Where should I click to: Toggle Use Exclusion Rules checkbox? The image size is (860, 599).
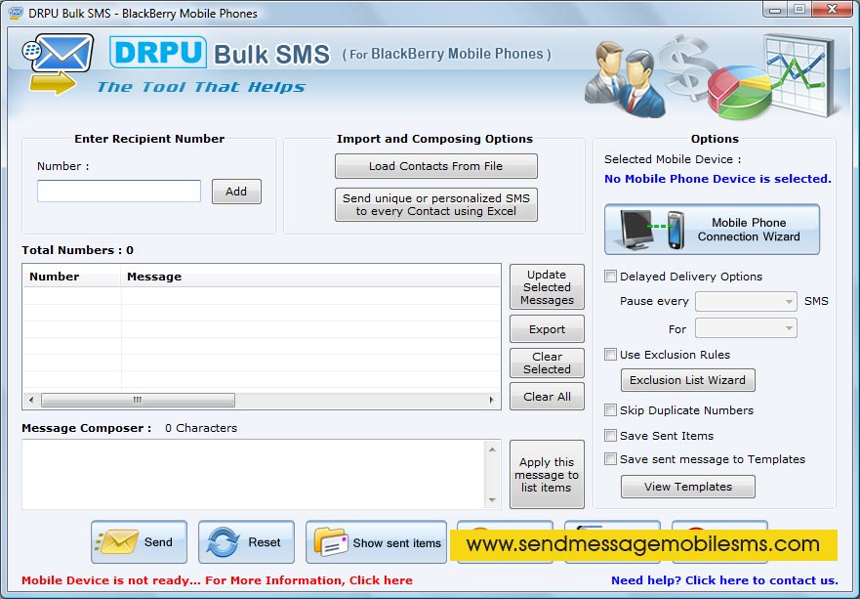(610, 354)
